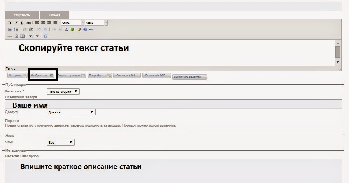Image resolution: width=349 pixels, height=183 pixels.
Task: Remove formatting eraser icon
Action: (x=16, y=36)
